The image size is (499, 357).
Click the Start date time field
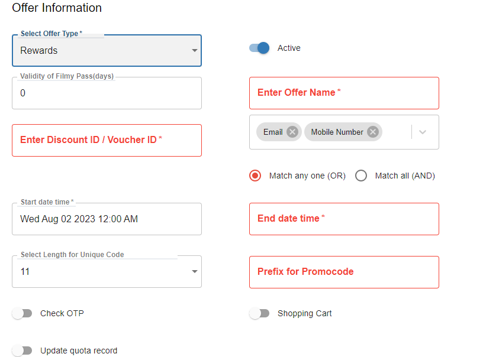click(x=107, y=219)
